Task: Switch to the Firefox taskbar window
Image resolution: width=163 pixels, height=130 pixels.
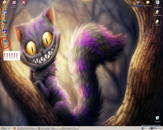Action: tap(48, 128)
